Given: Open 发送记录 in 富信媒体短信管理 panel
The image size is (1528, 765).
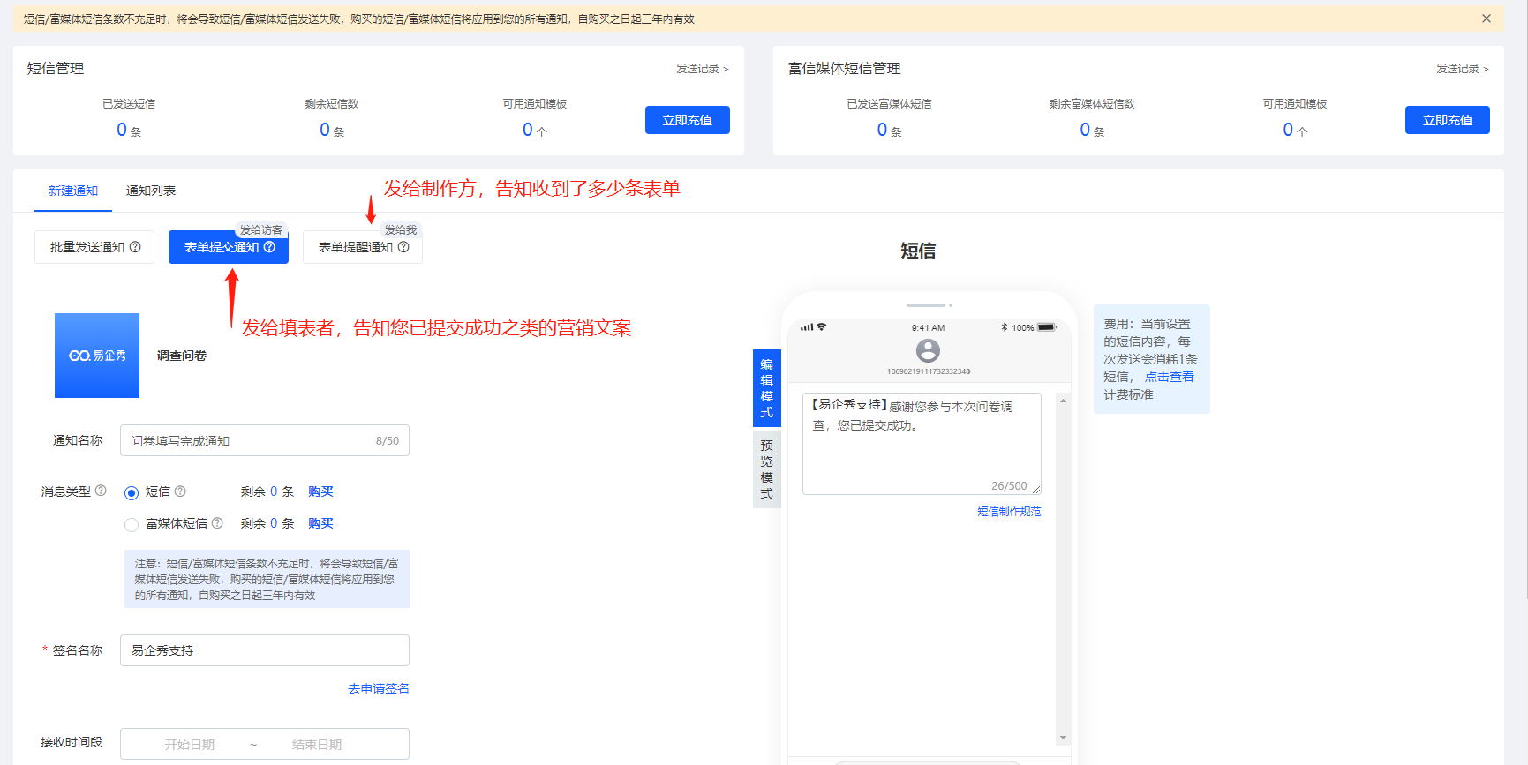Looking at the screenshot, I should pos(1462,69).
